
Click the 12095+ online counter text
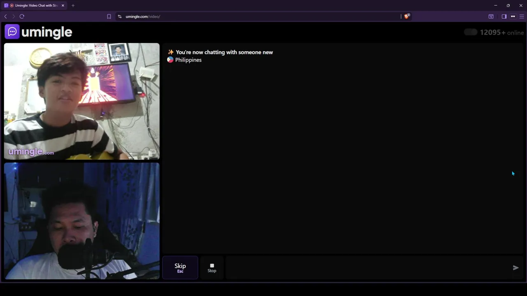501,32
